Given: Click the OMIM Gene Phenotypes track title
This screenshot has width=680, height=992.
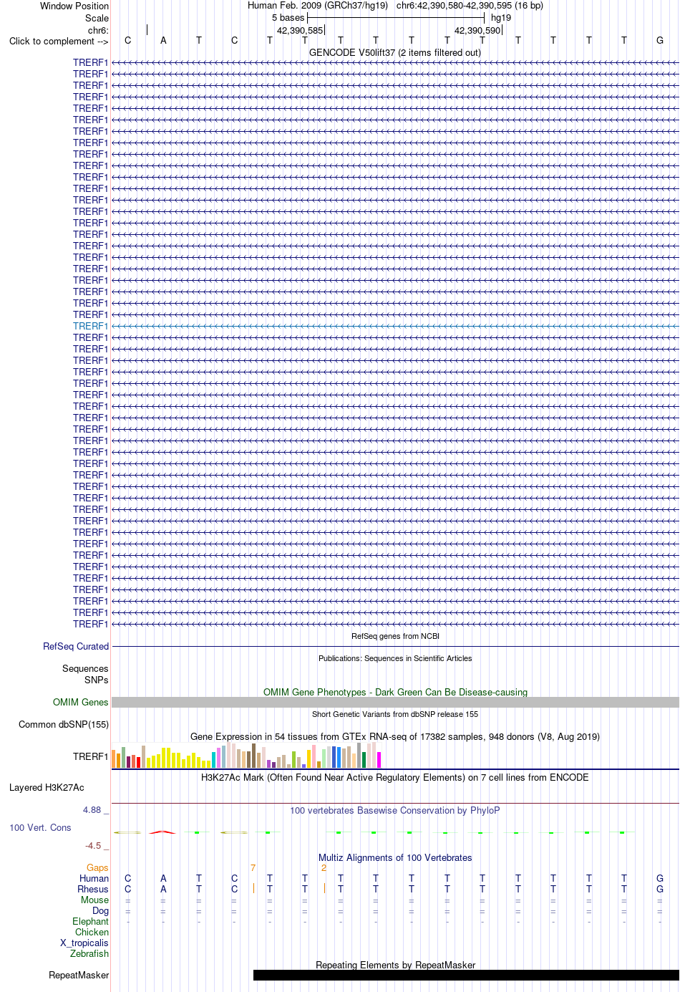Looking at the screenshot, I should [395, 692].
